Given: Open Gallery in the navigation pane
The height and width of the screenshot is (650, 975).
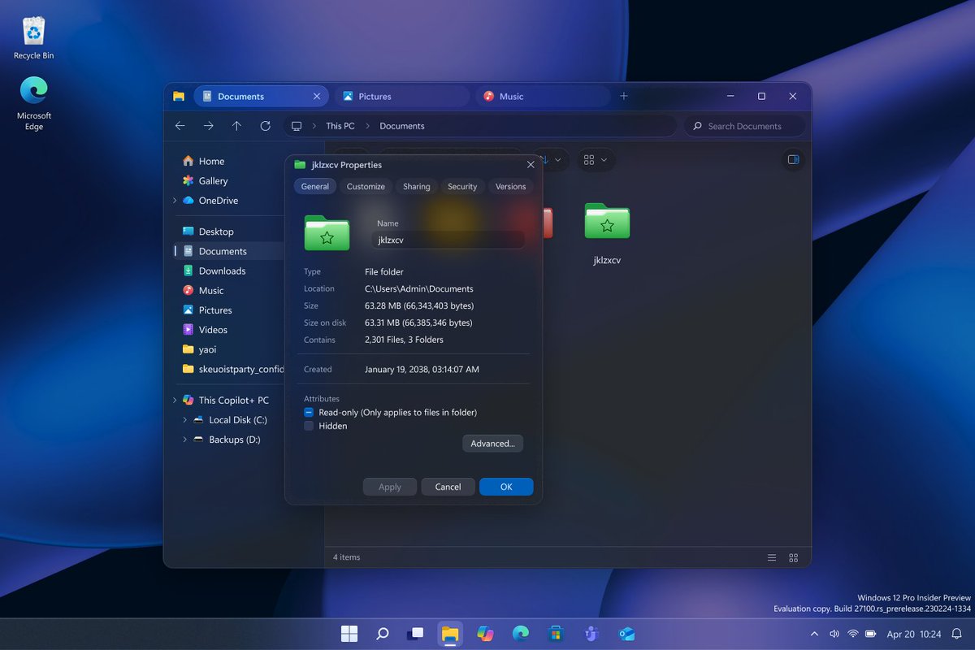Looking at the screenshot, I should 213,180.
